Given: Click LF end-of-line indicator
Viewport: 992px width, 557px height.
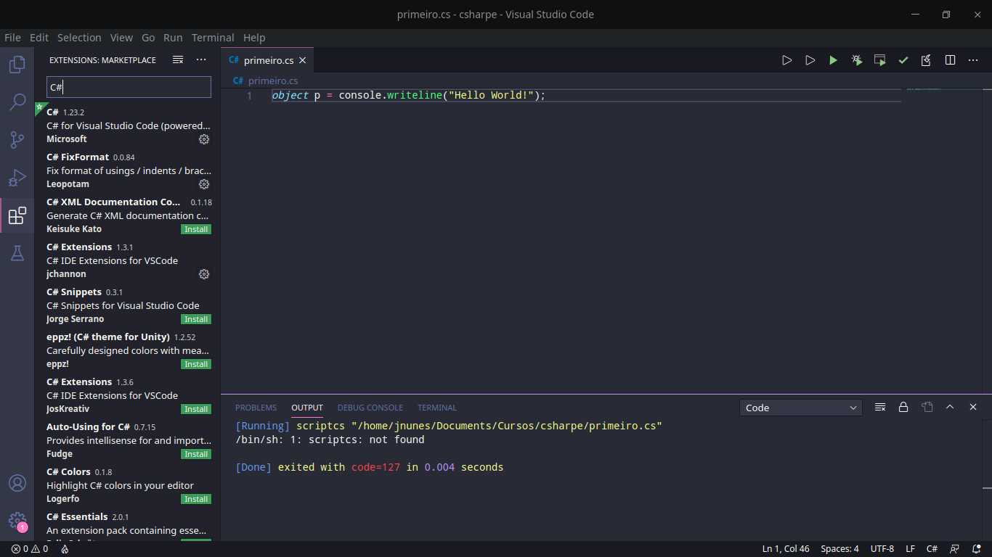Looking at the screenshot, I should [910, 549].
